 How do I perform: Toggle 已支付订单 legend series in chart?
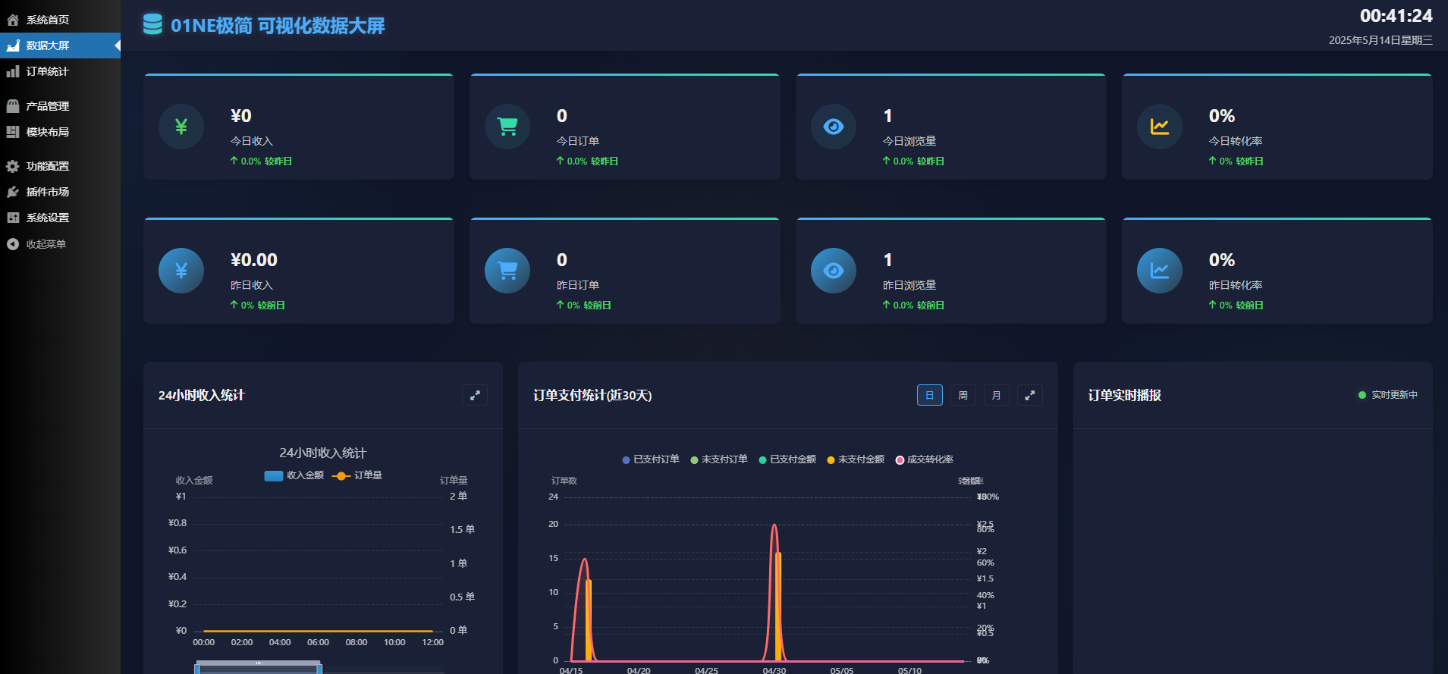[650, 459]
